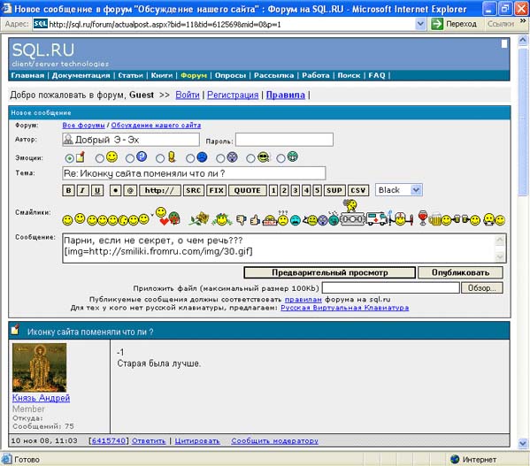
Task: Click the SQL favicon in the address bar
Action: point(40,24)
